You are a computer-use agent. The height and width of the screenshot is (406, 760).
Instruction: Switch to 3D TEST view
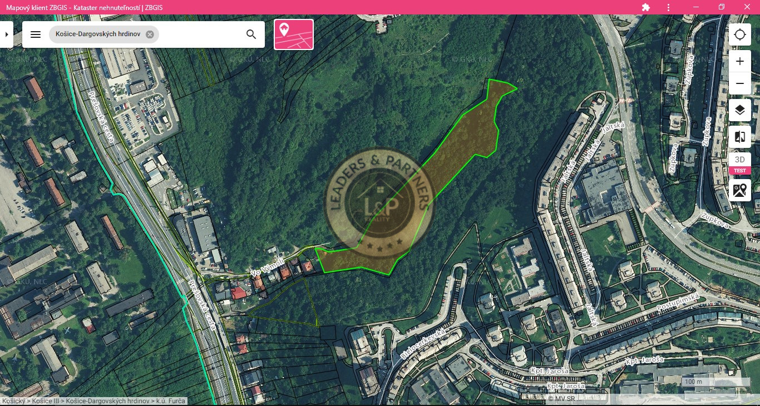click(x=739, y=164)
